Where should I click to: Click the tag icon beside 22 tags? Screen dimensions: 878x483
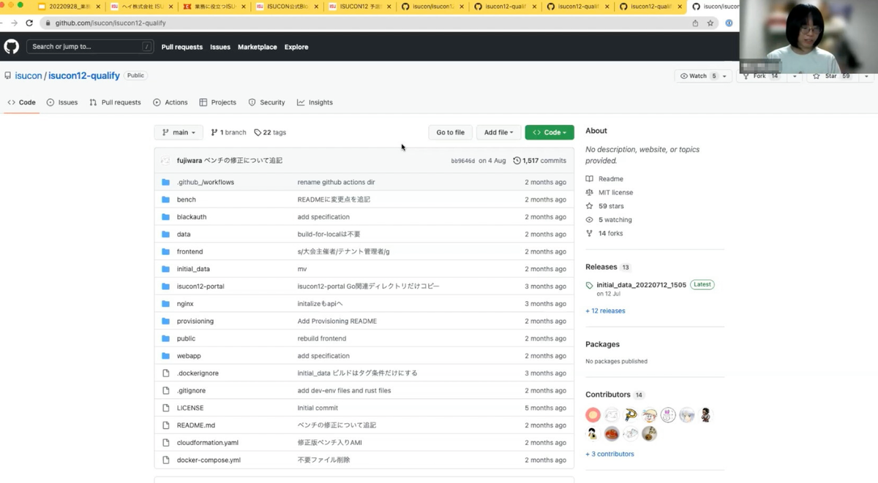(258, 132)
